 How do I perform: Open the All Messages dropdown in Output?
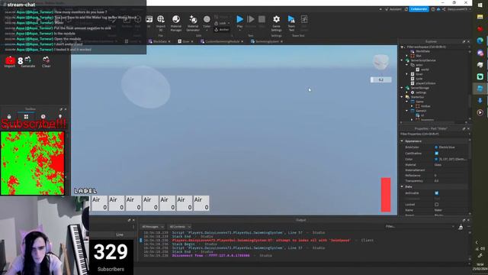click(152, 227)
